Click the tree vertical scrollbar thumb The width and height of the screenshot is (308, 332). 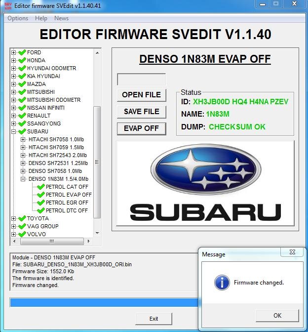click(97, 162)
